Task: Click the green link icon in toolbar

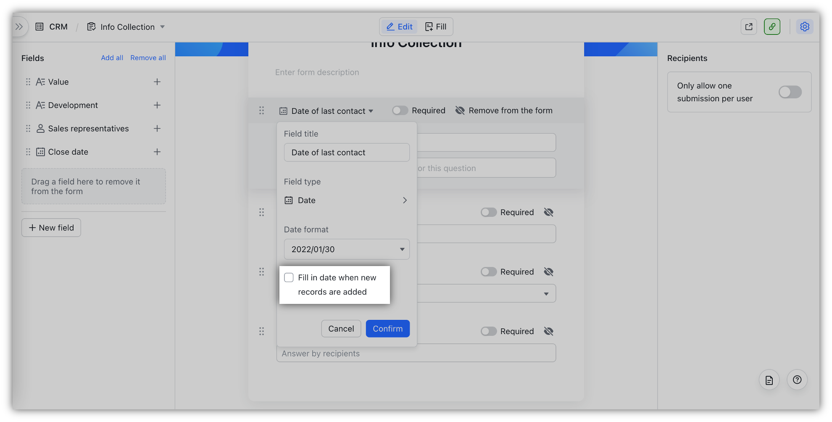Action: [x=772, y=26]
